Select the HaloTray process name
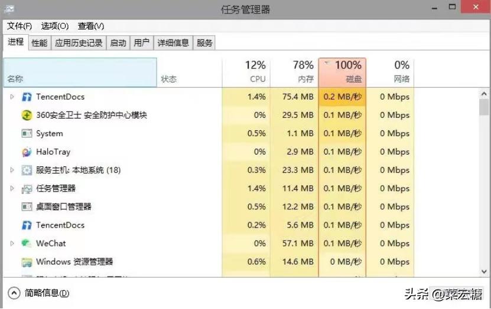 (x=53, y=152)
